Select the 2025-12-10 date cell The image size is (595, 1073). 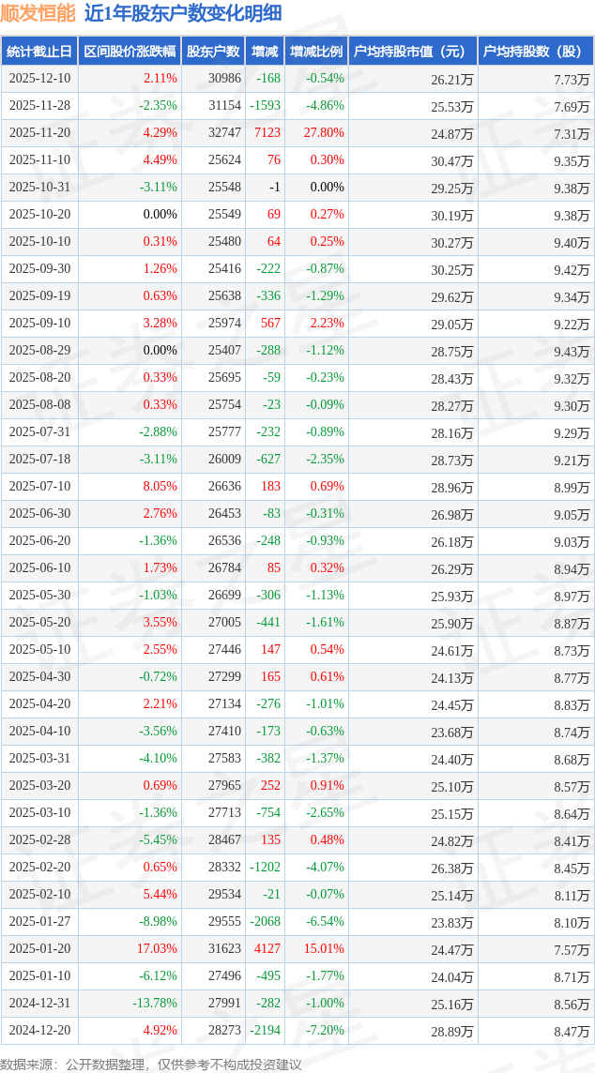coord(39,79)
